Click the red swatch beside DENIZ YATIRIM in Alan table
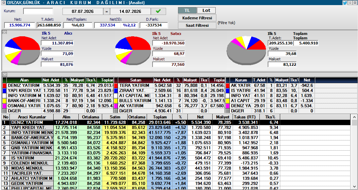Image resolution: width=358 pixels, height=190 pixels. coord(4,85)
